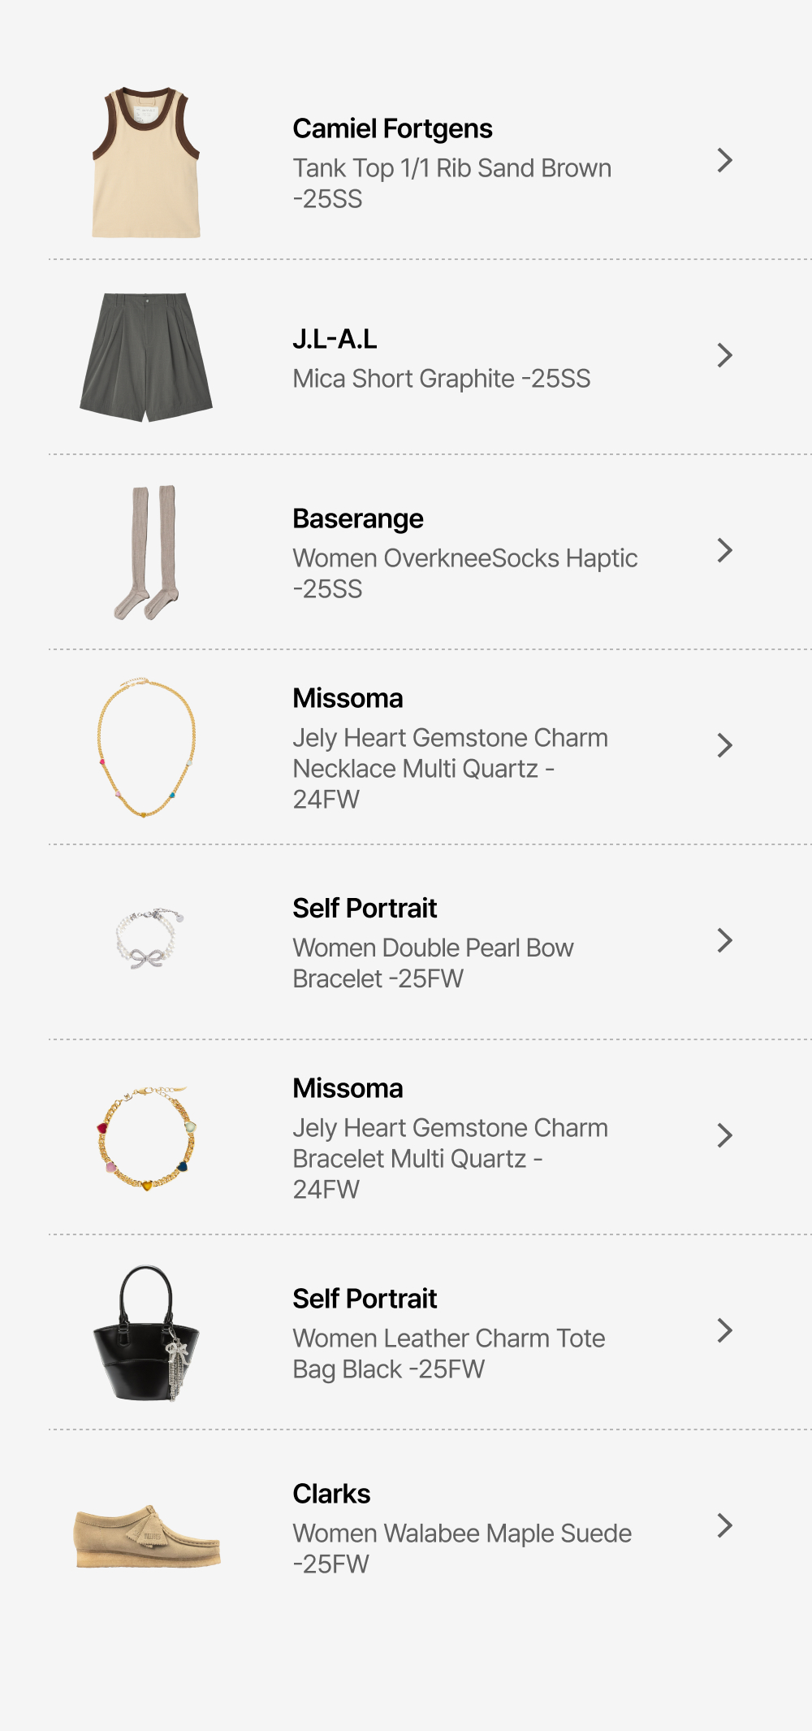Open chevron next to Leather Charm Tote Bag
The height and width of the screenshot is (1731, 812).
tap(725, 1331)
